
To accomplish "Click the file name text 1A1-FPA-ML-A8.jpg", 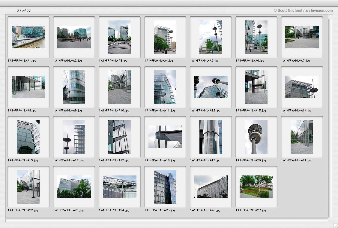I will (x=22, y=111).
